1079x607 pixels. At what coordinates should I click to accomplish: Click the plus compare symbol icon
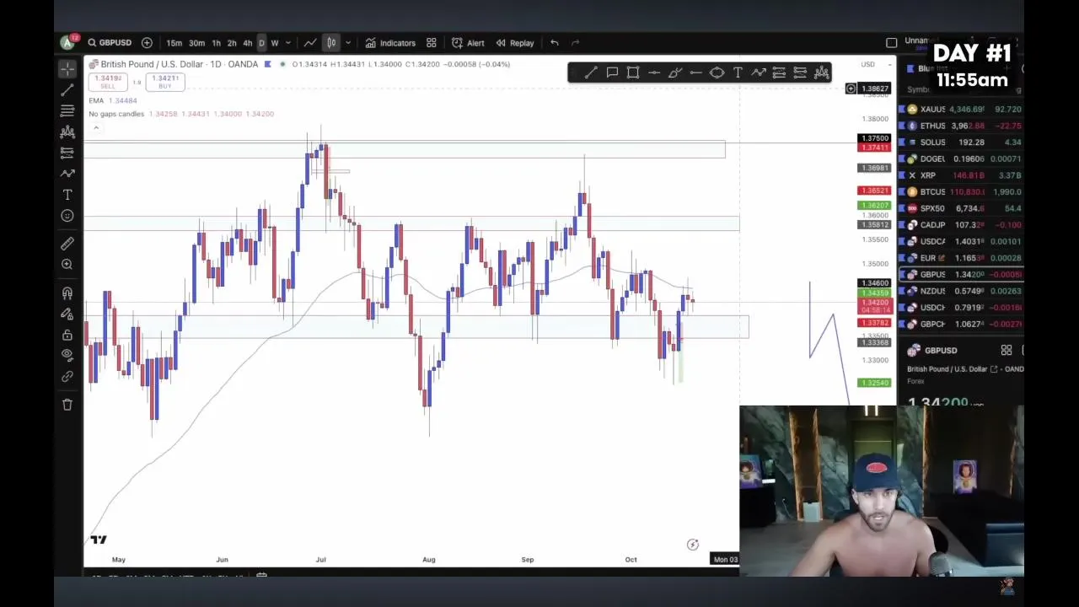(x=147, y=43)
